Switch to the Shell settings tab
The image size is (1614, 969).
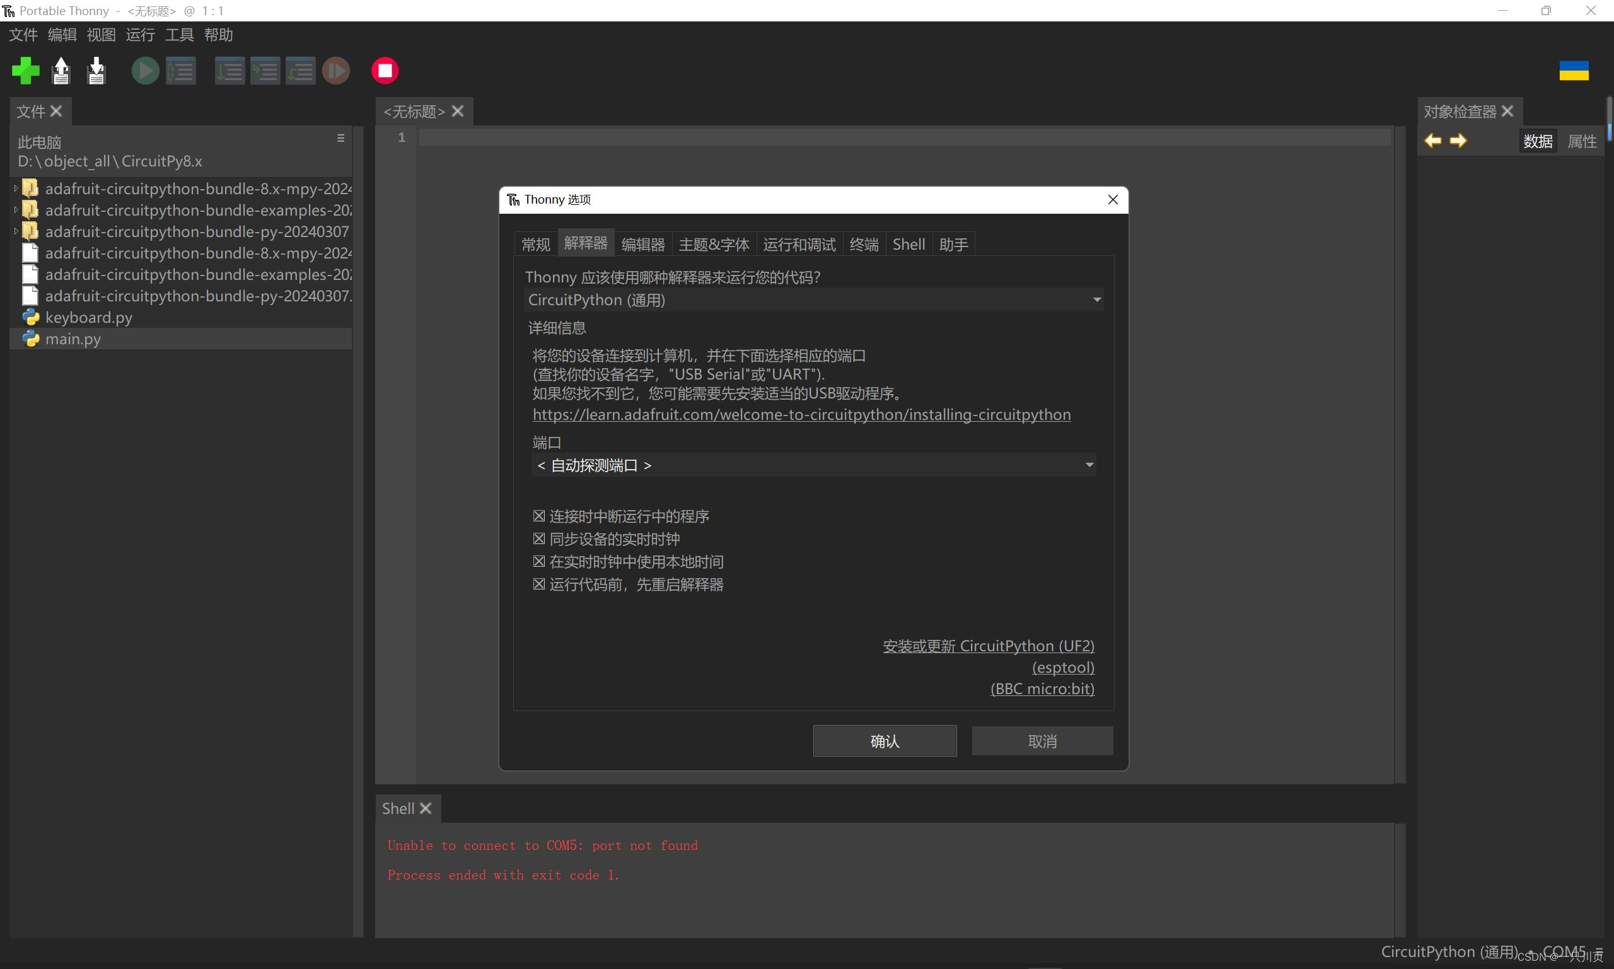pyautogui.click(x=909, y=243)
